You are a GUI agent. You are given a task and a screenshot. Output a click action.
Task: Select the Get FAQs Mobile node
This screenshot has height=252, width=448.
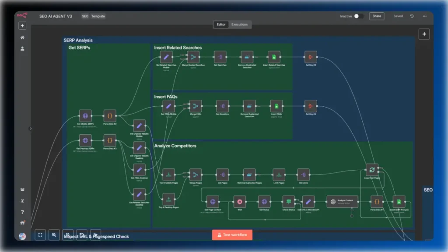(x=168, y=106)
